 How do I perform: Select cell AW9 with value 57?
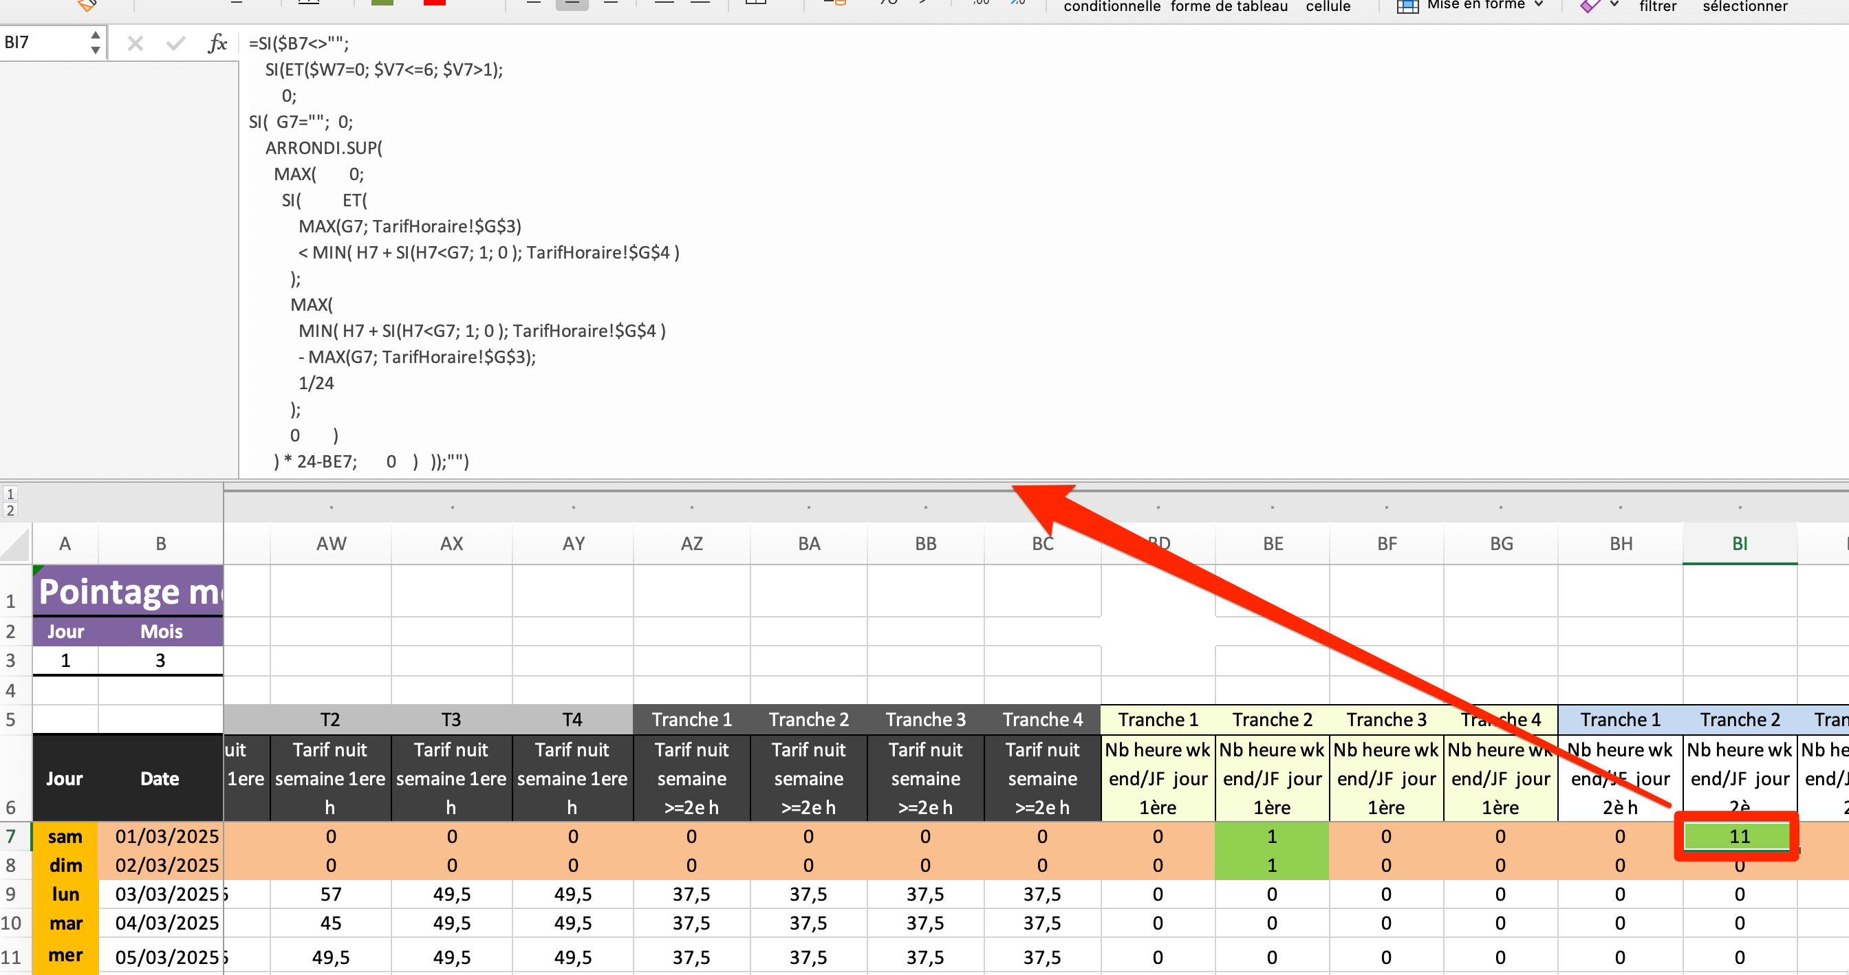[331, 895]
